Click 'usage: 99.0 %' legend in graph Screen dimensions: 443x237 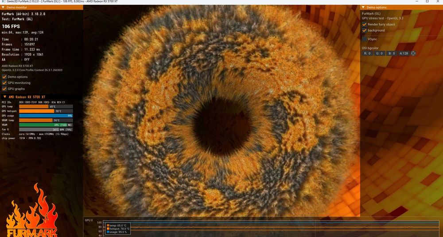pos(118,232)
